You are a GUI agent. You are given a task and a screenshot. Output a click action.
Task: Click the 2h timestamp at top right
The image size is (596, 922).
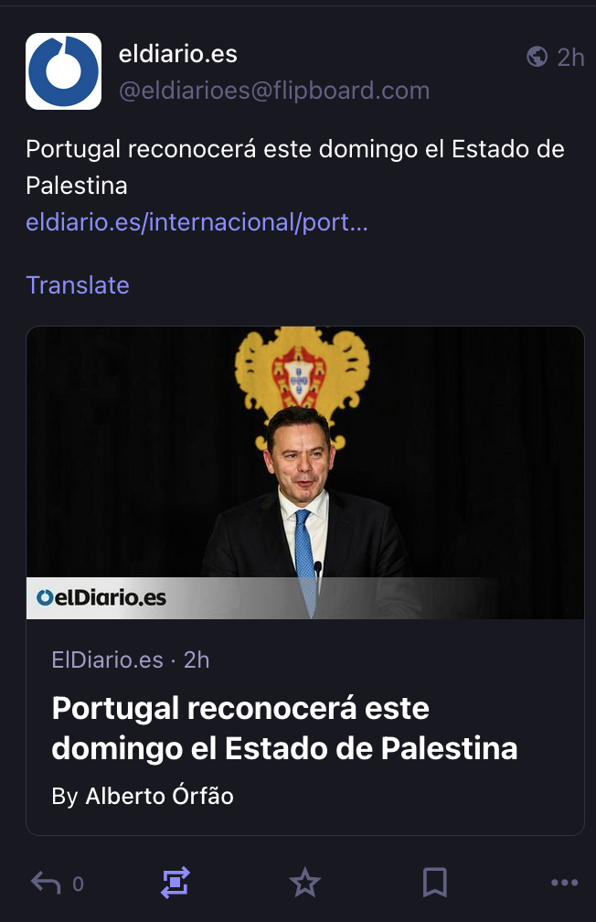(x=570, y=57)
